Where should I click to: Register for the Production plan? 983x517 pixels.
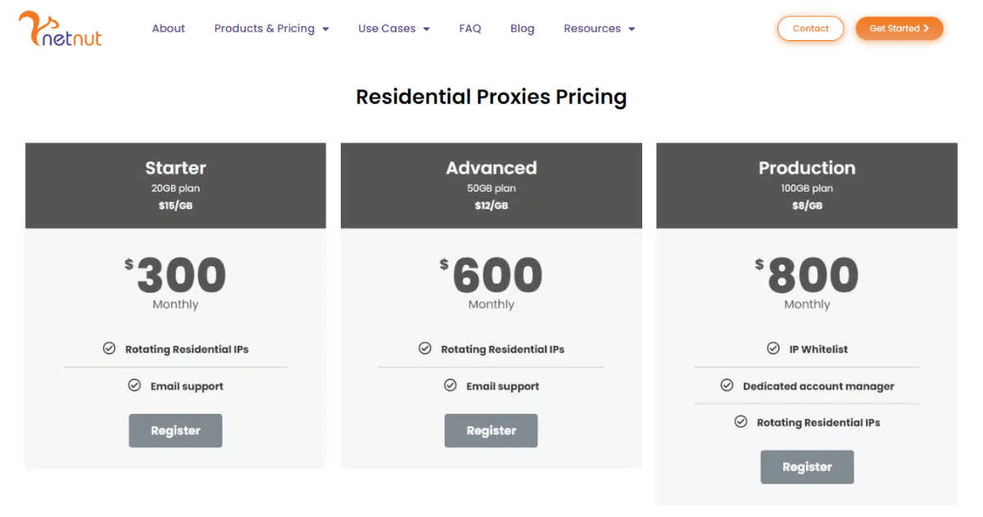807,467
